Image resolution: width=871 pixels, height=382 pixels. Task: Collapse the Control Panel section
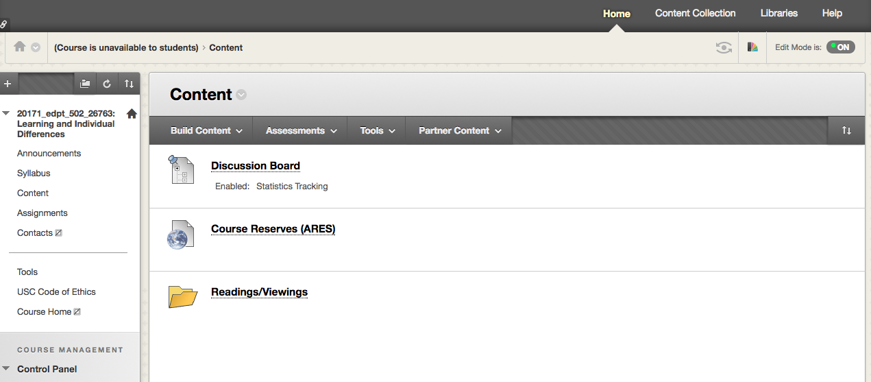coord(6,369)
